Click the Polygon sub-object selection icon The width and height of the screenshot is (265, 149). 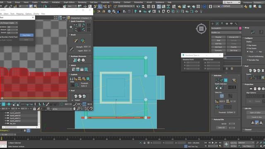pyautogui.click(x=226, y=80)
